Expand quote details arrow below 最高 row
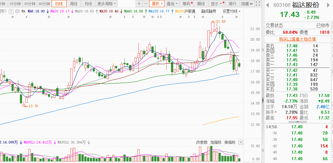Viewport: 333px width, 163px height. (297, 122)
